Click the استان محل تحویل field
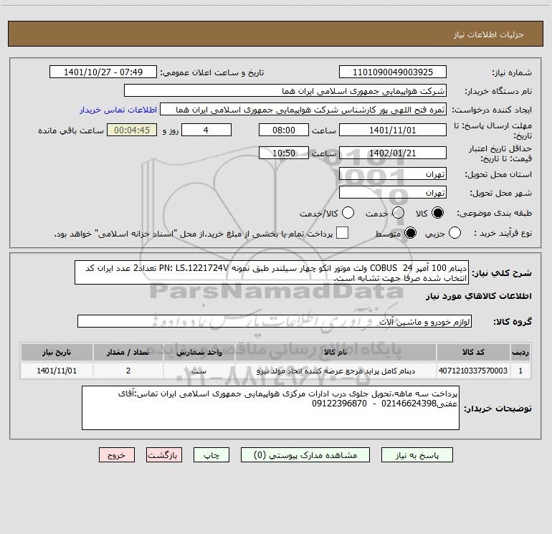552x534 pixels. pos(391,174)
